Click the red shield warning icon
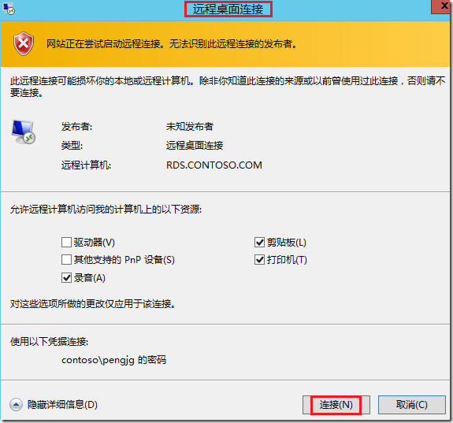The image size is (453, 423). click(x=24, y=43)
